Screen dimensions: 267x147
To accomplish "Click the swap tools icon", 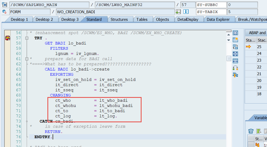I will pos(235,68).
